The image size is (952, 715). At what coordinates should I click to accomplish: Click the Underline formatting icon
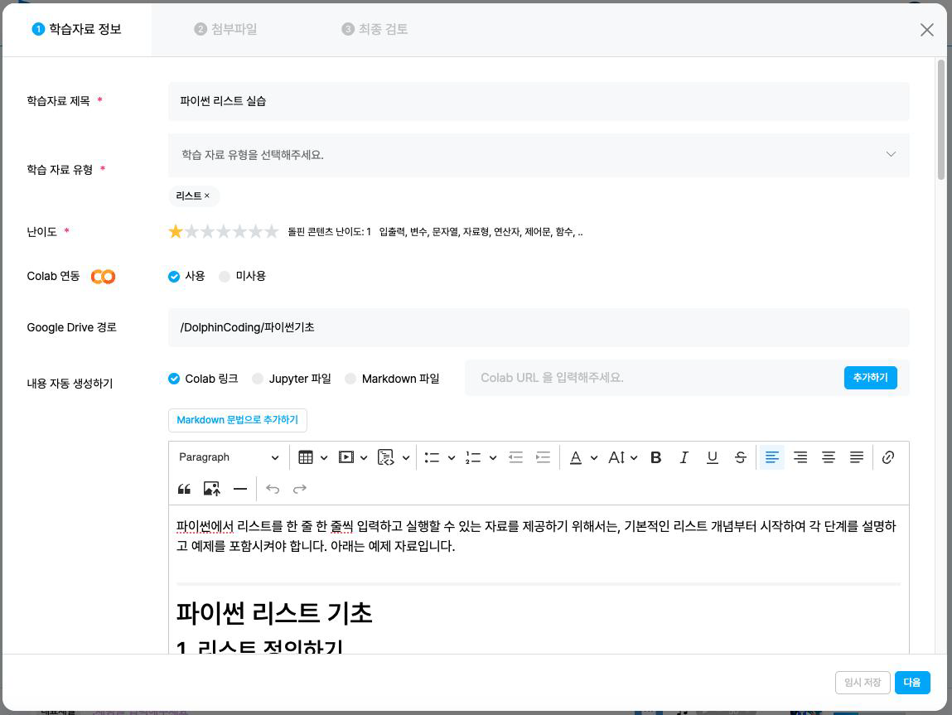[x=712, y=457]
